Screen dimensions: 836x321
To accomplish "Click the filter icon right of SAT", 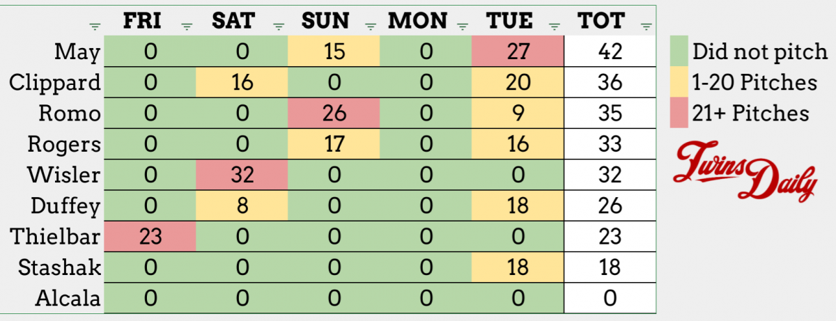I will click(x=279, y=26).
